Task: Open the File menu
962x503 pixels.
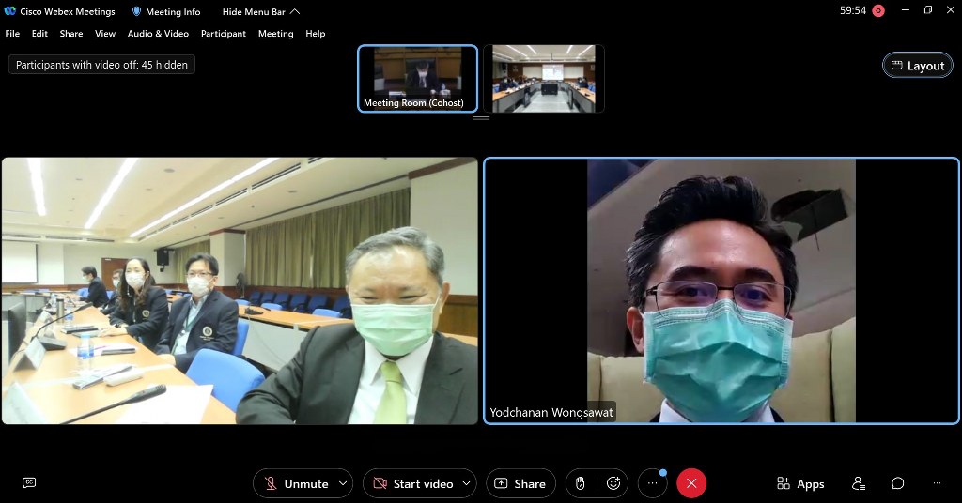Action: (12, 34)
